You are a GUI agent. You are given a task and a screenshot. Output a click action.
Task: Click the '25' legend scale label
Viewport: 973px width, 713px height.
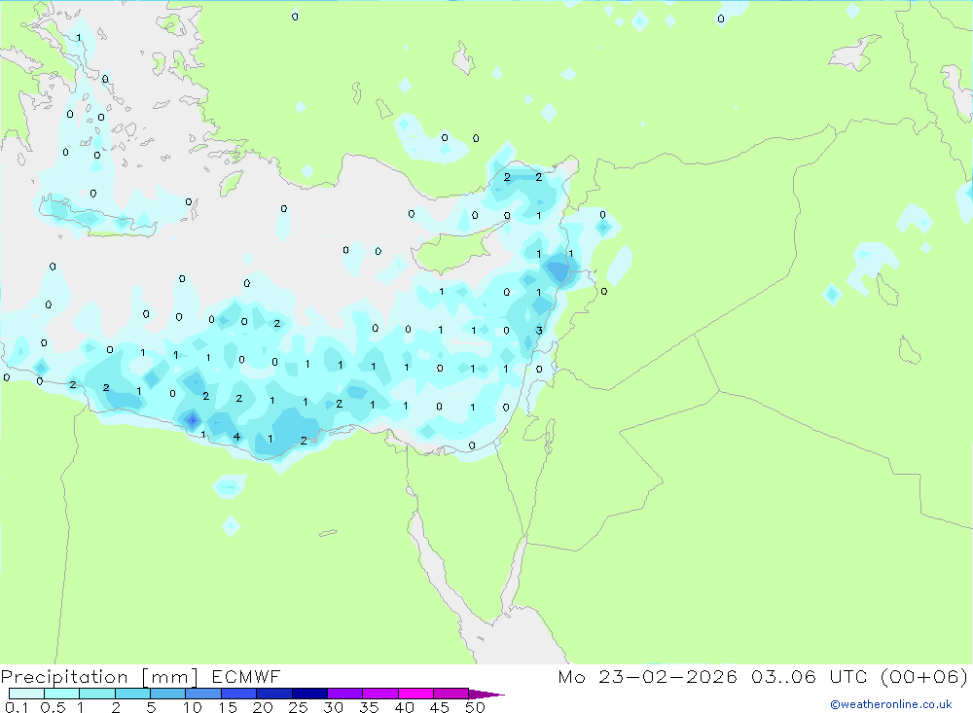tap(299, 707)
